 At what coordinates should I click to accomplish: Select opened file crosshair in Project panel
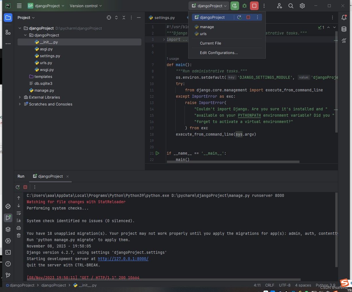(x=109, y=18)
